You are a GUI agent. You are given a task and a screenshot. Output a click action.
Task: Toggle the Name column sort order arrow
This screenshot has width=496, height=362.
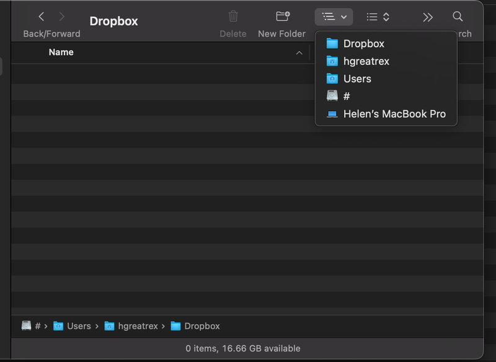[x=299, y=53]
